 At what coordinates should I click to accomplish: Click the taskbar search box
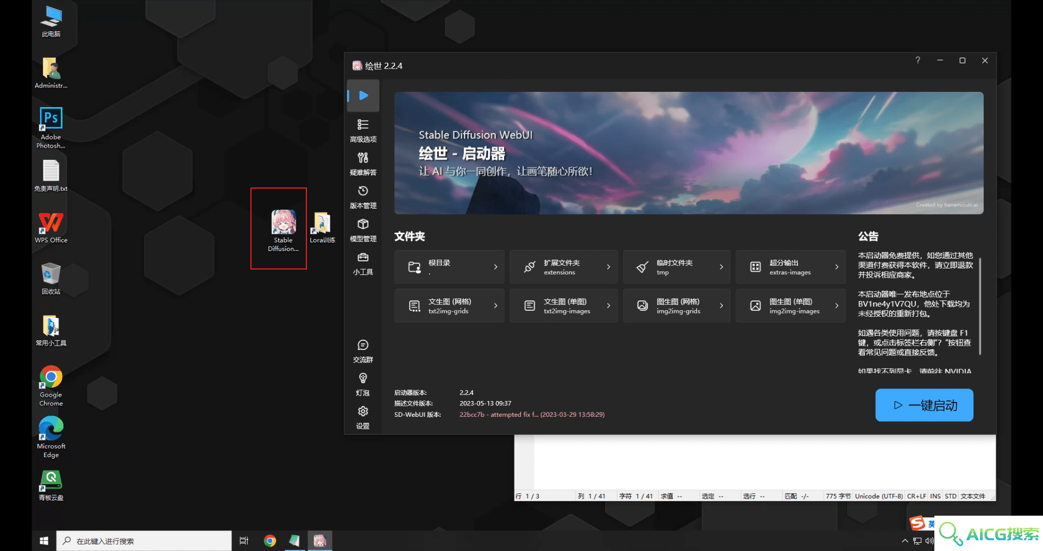point(144,541)
